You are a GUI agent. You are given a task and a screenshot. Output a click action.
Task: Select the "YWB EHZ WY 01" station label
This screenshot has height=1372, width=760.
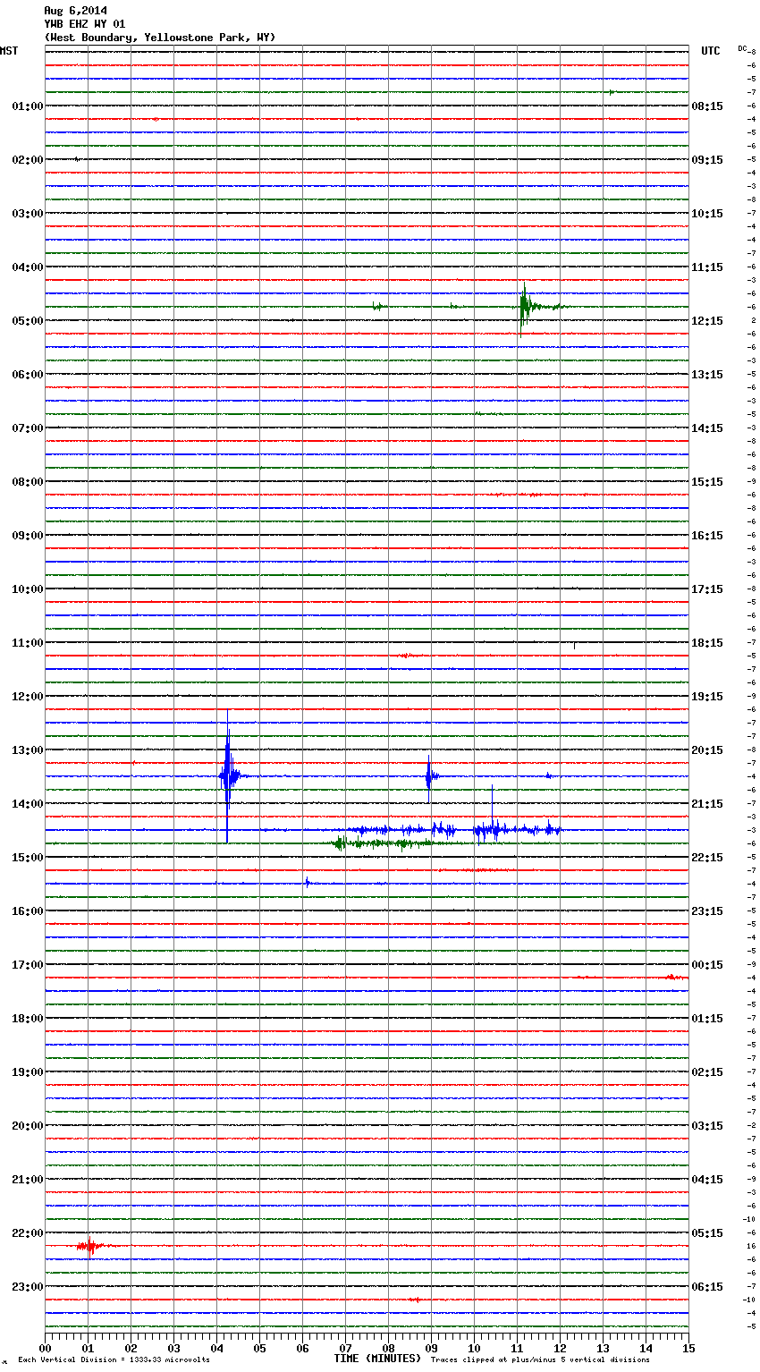tap(85, 24)
